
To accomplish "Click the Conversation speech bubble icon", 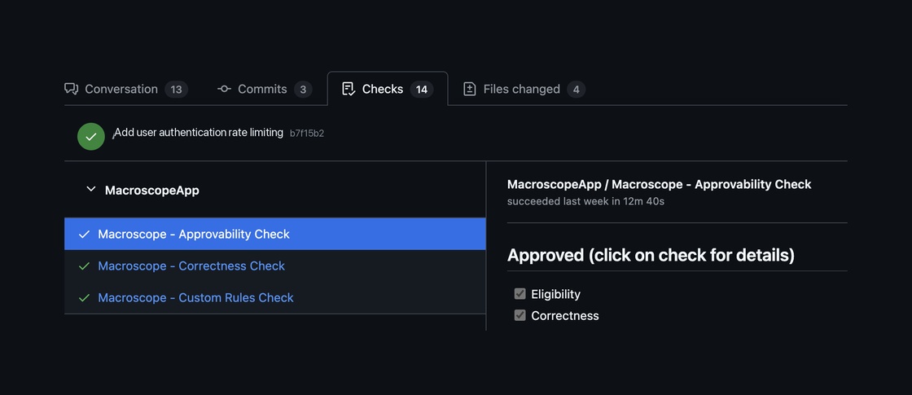I will 72,89.
